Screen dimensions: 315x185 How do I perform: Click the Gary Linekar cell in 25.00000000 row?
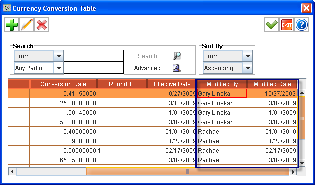[222, 103]
